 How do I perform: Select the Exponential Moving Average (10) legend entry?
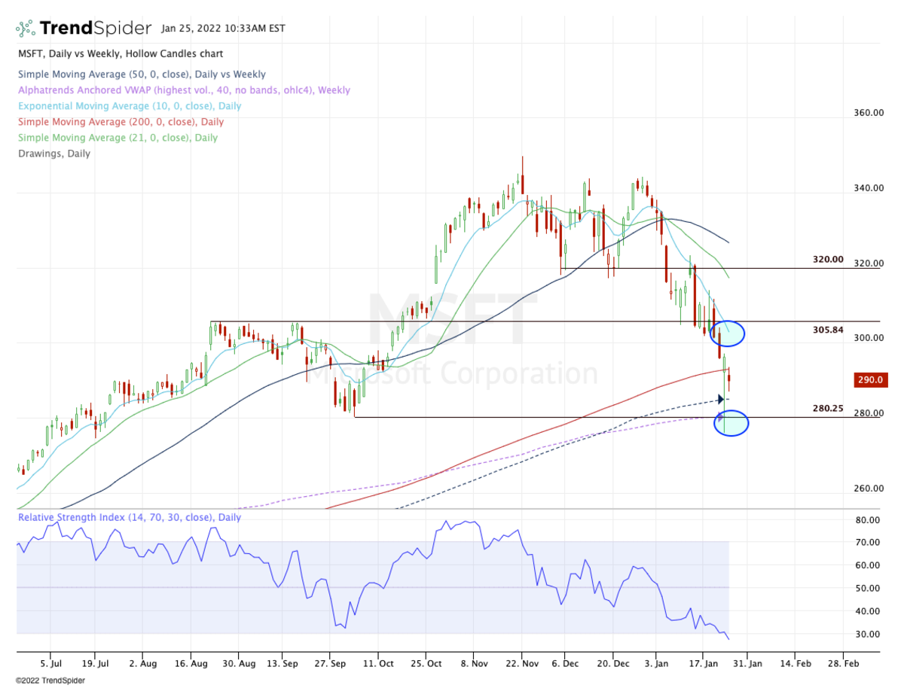(130, 106)
